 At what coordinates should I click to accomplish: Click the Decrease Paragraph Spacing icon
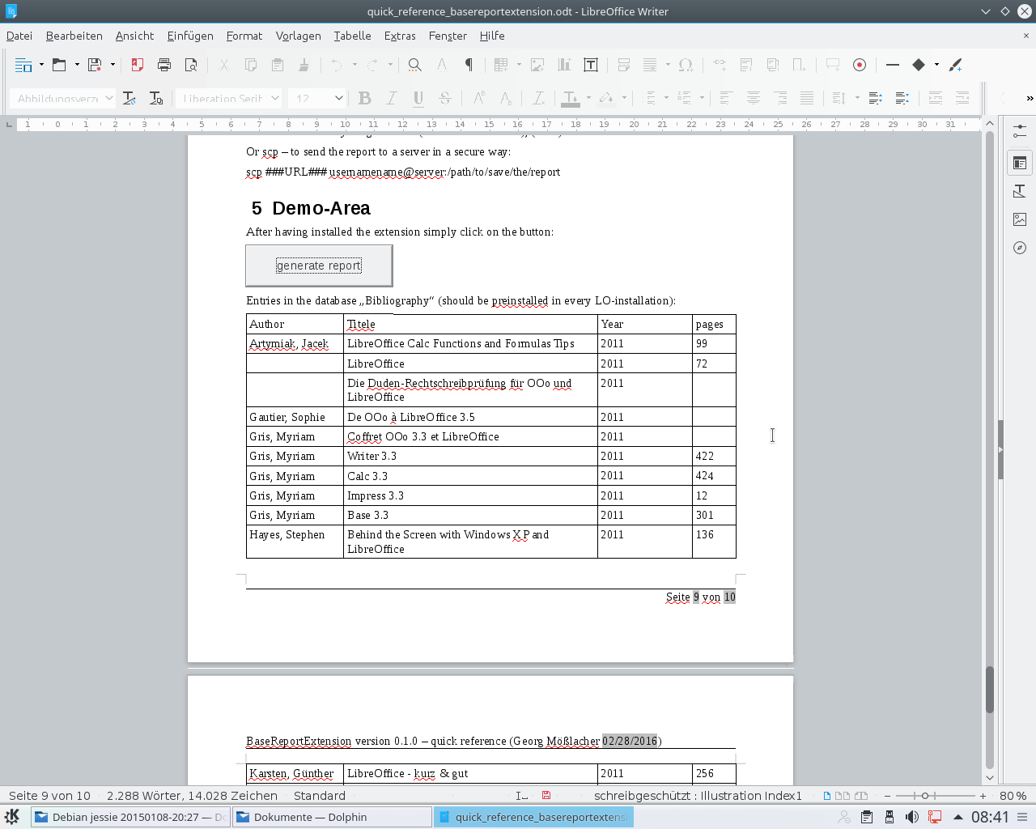(x=902, y=98)
